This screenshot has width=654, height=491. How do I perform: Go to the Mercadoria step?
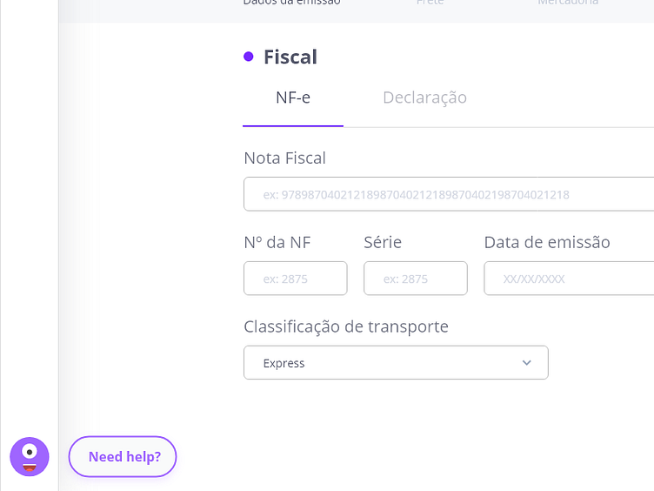(568, 3)
